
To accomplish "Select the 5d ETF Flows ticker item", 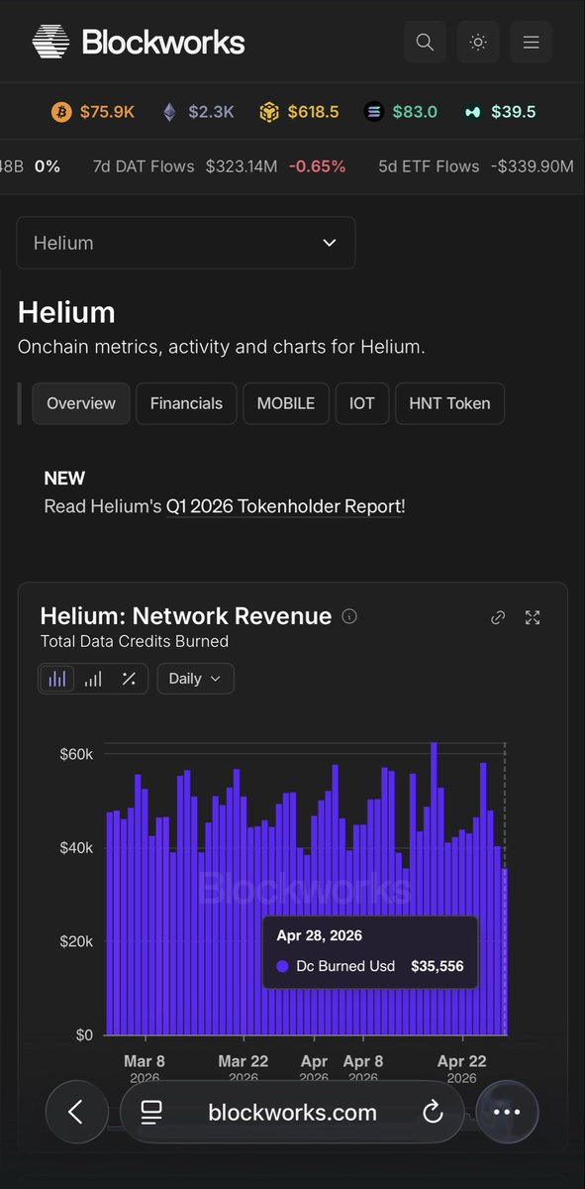I will click(476, 166).
